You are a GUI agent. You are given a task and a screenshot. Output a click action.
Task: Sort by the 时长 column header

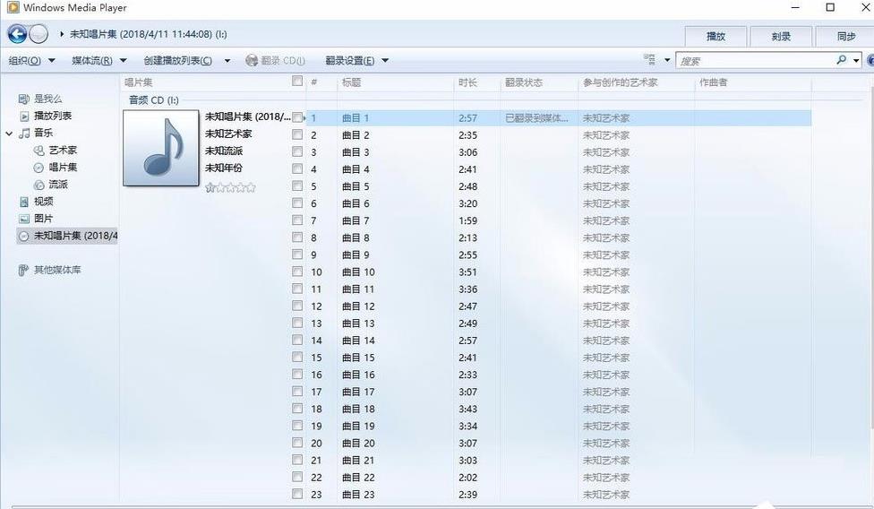pyautogui.click(x=477, y=82)
